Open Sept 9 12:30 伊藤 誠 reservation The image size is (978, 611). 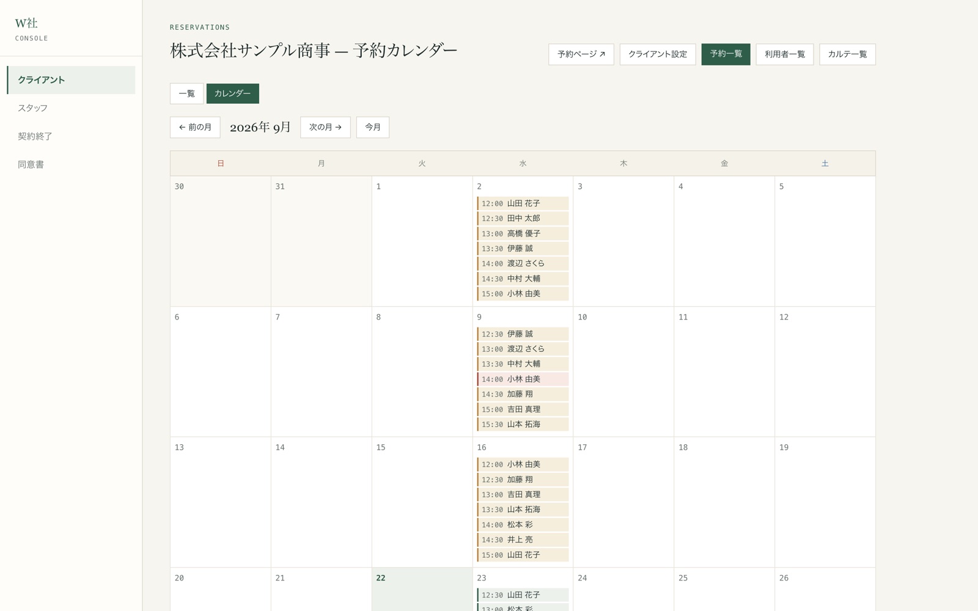[x=523, y=334]
